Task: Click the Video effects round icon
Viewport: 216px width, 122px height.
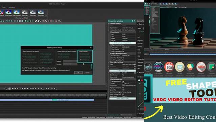Action: (x=169, y=67)
